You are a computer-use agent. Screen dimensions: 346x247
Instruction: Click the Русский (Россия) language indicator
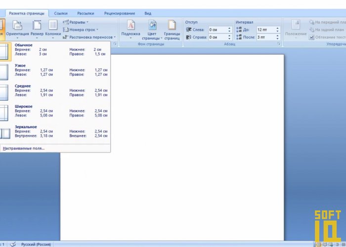coord(36,245)
